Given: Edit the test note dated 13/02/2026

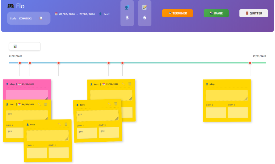Looking at the screenshot, I should pos(124,84).
